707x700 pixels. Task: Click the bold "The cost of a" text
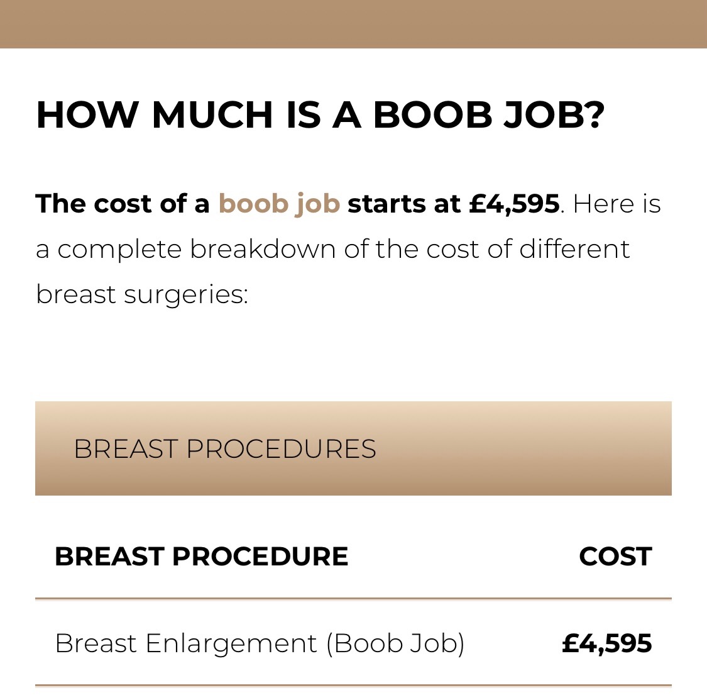pos(123,204)
